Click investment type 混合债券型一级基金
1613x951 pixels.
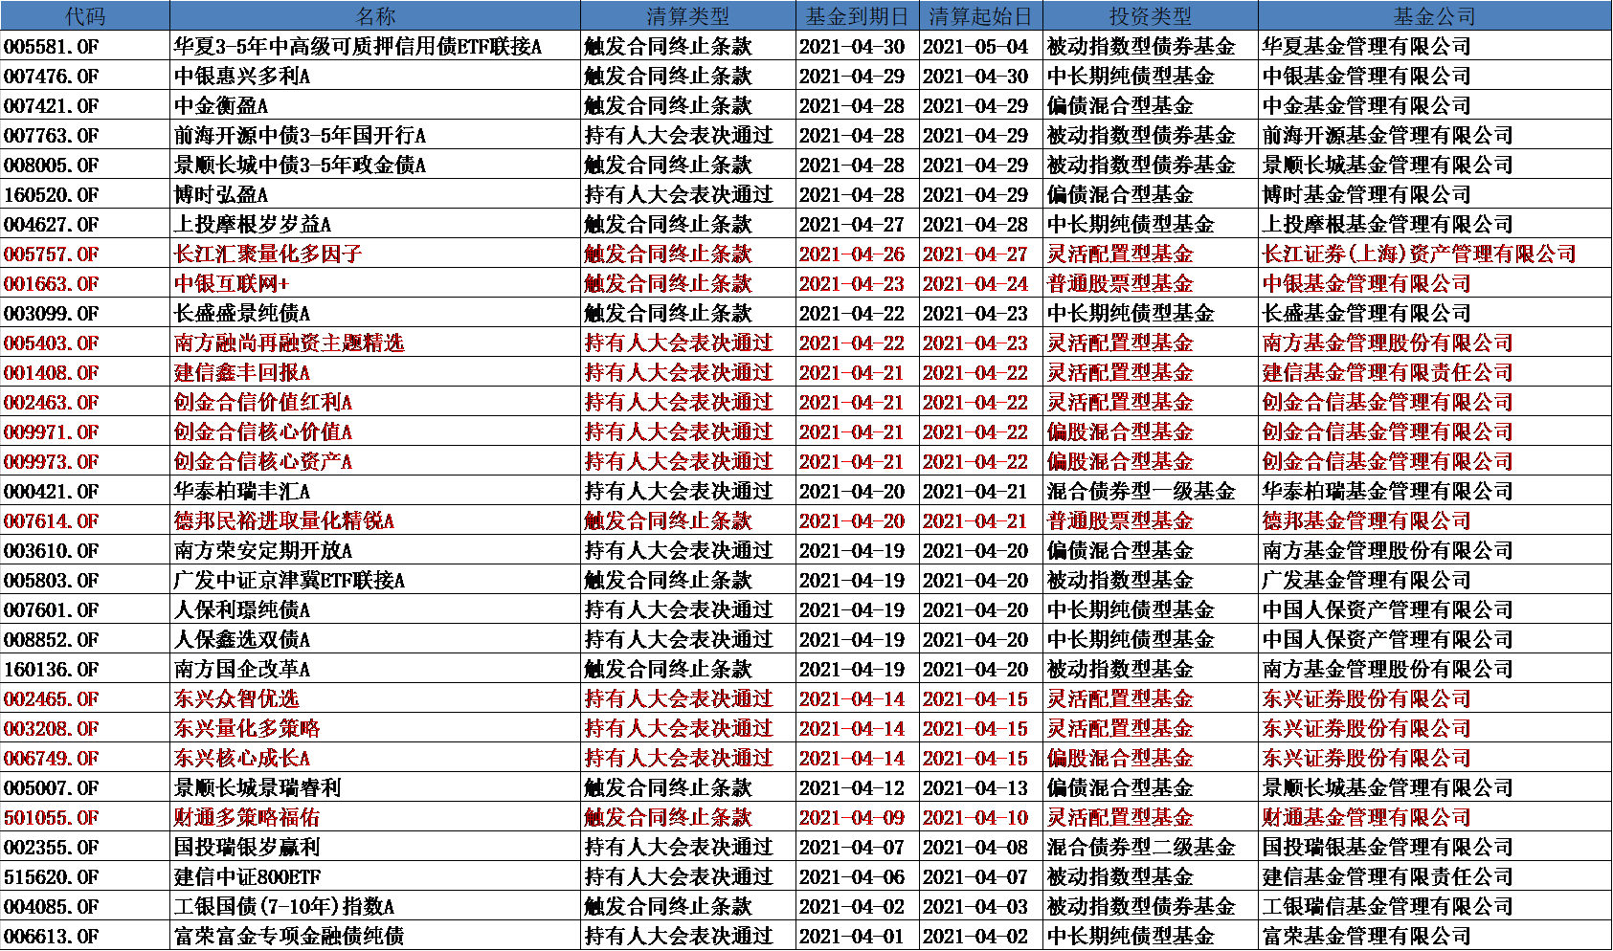click(1141, 492)
